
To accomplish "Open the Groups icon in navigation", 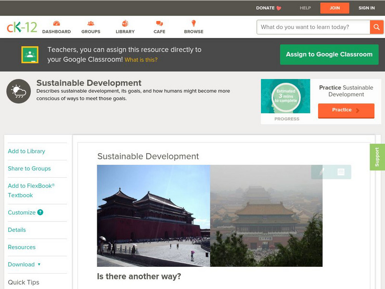I will (90, 24).
